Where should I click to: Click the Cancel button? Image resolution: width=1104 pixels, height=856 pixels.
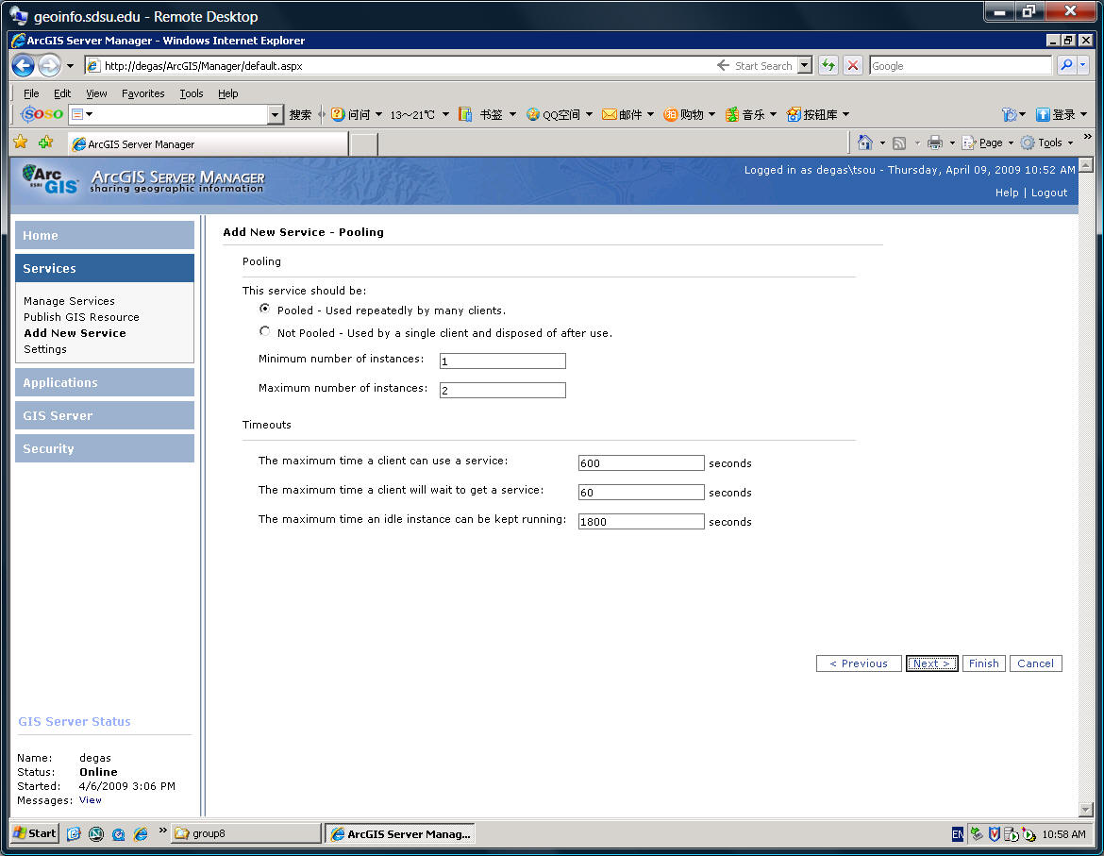[1035, 663]
